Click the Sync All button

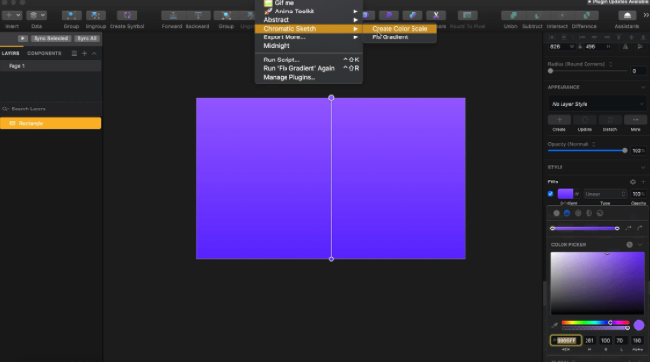(87, 38)
